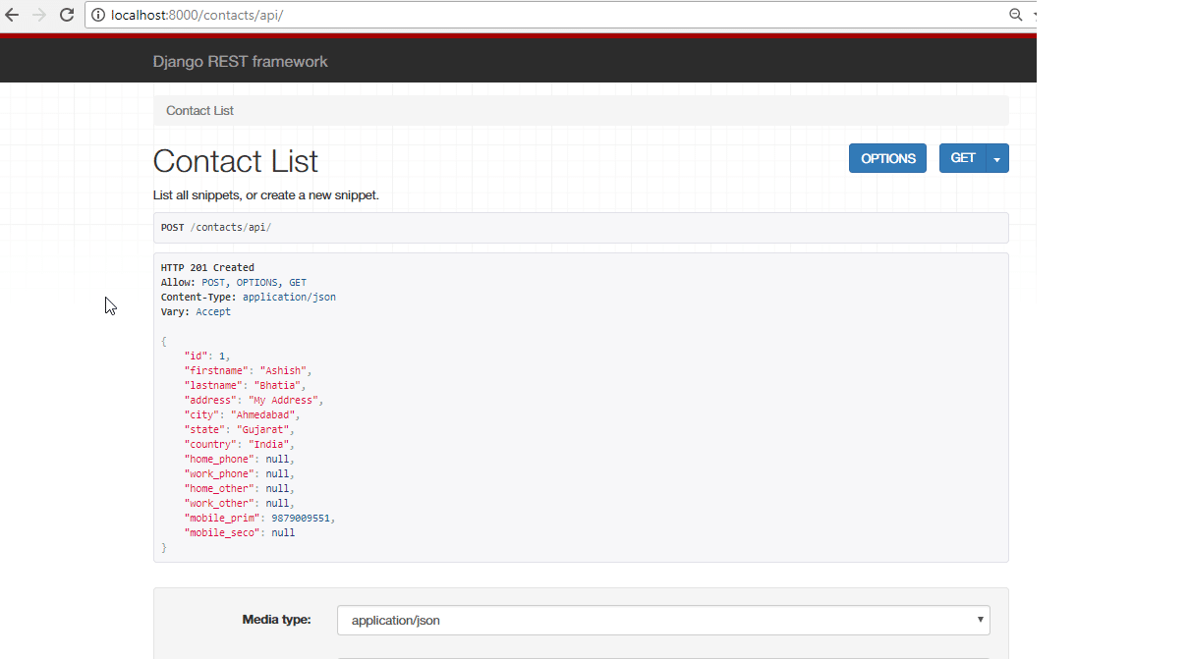Reload the page with the refresh icon
Image resolution: width=1189 pixels, height=659 pixels.
pyautogui.click(x=67, y=15)
